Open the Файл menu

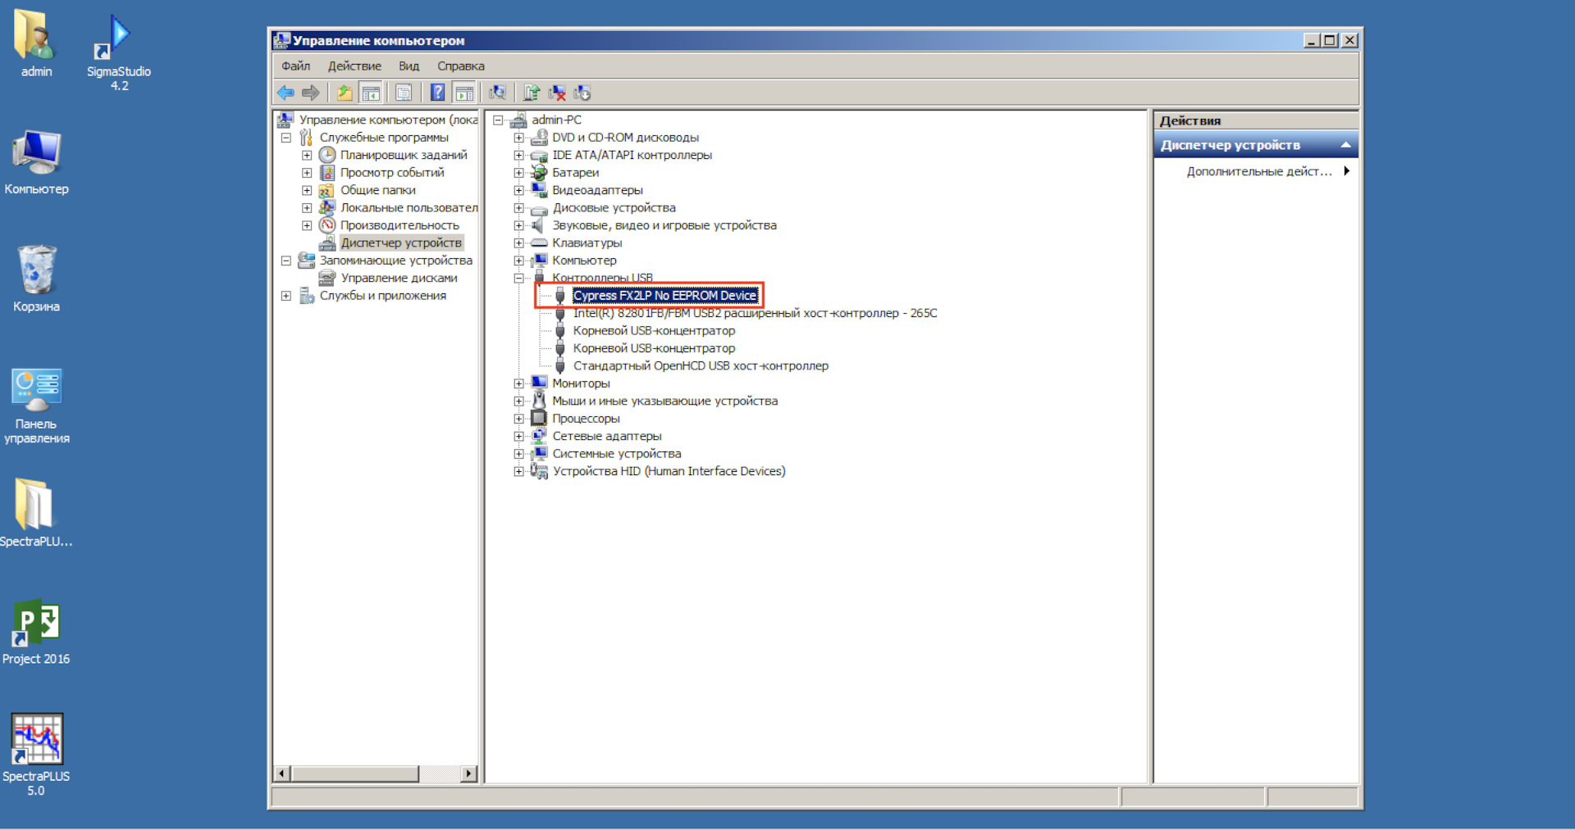pyautogui.click(x=296, y=66)
